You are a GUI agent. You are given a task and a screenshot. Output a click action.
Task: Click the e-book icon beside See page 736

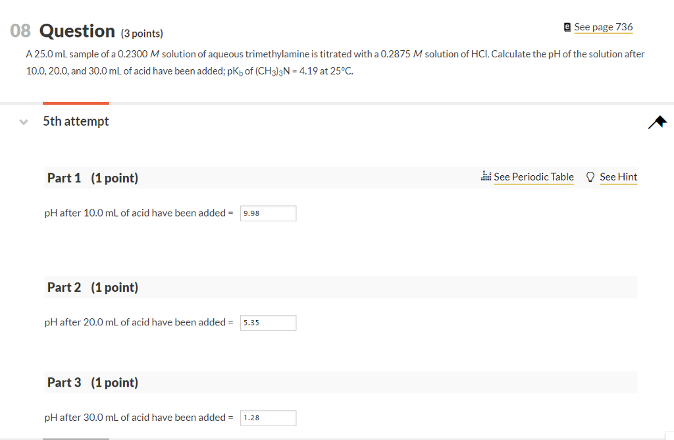[x=566, y=26]
